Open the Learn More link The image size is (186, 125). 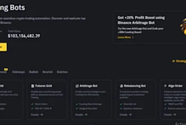pos(124,37)
